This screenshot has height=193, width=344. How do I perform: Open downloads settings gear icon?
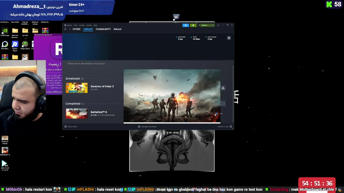click(x=229, y=38)
